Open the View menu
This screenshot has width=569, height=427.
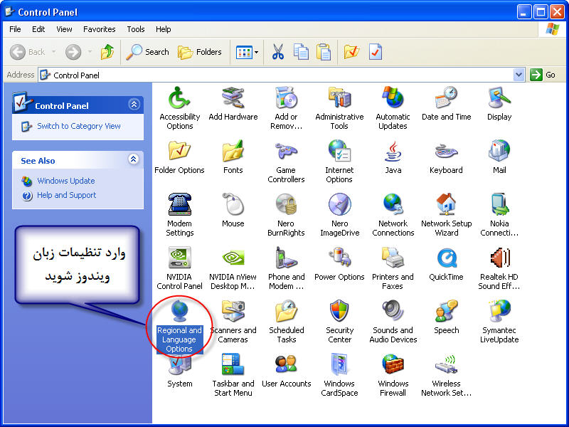tap(64, 29)
